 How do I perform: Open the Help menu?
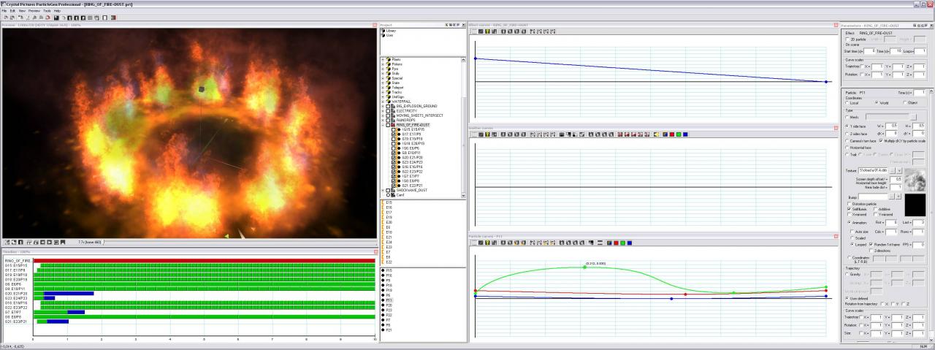click(57, 11)
